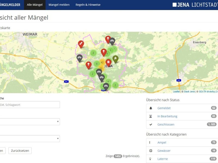This screenshot has width=218, height=163.
Task: Open the green cluster 2 nearest the bottom edge of the map
Action: (115, 85)
